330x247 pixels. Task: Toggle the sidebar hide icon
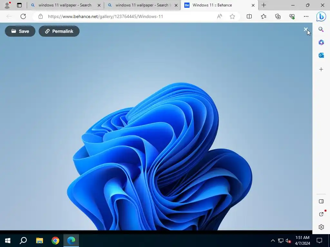(321, 201)
